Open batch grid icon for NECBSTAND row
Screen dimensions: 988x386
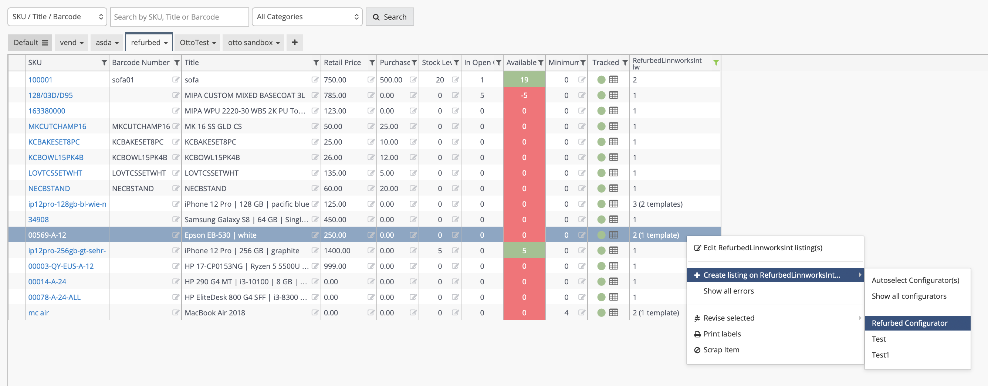tap(614, 189)
